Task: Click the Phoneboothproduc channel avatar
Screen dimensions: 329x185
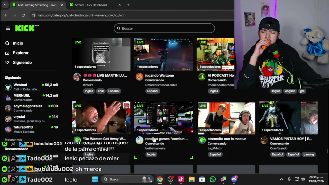Action: [x=202, y=77]
